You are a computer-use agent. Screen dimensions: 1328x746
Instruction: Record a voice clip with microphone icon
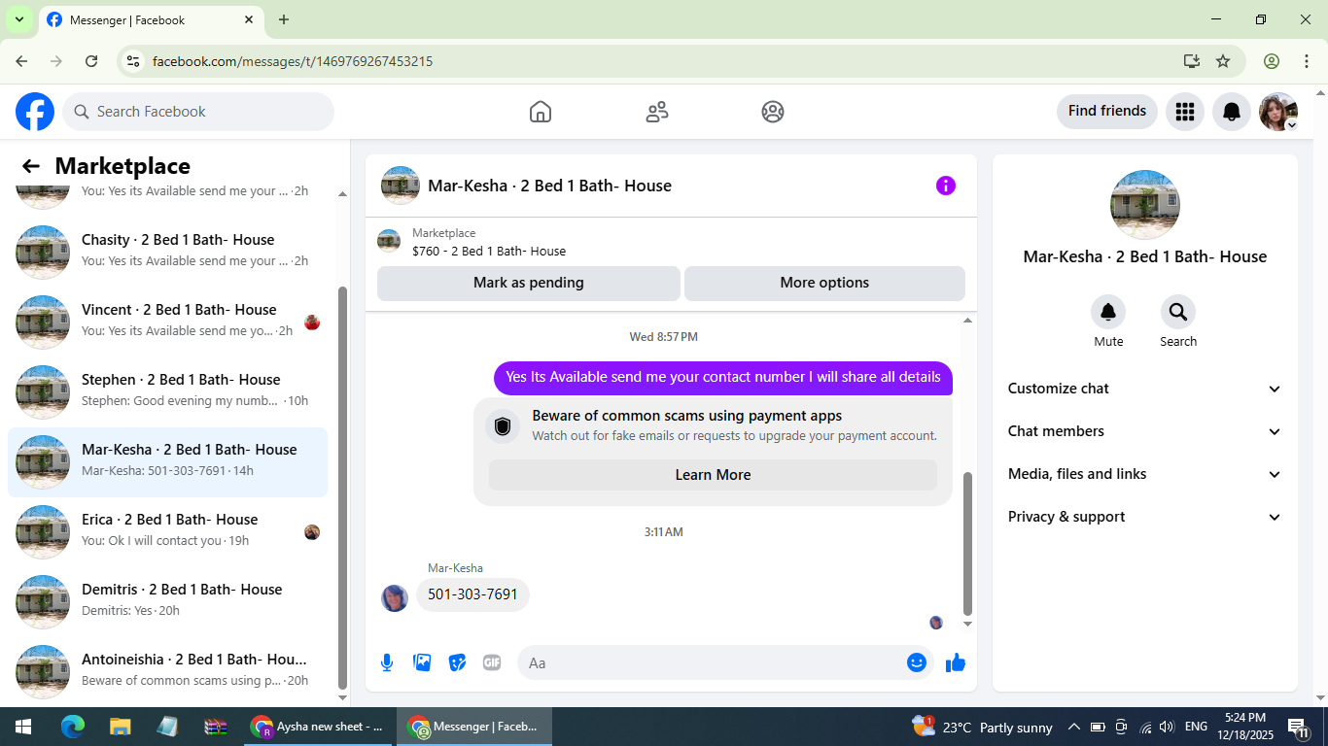click(387, 662)
